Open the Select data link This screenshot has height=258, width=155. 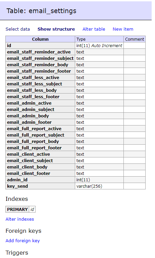point(18,29)
